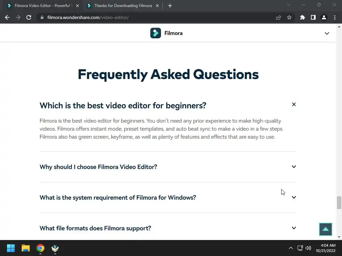Click scrollbar up arrow
Image resolution: width=342 pixels, height=256 pixels.
[339, 27]
